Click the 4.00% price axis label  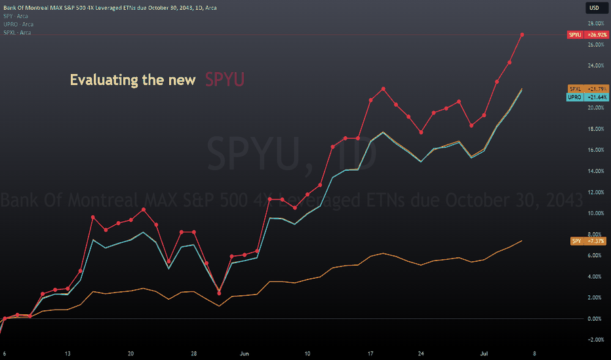596,277
